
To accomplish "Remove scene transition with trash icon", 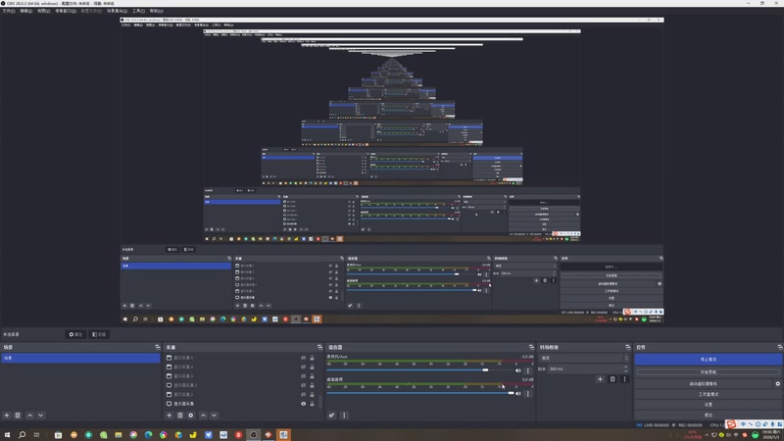I will pos(612,379).
